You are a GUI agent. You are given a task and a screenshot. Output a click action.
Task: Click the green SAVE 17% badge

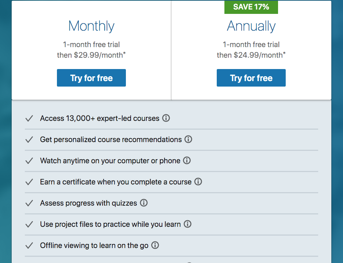tap(251, 7)
